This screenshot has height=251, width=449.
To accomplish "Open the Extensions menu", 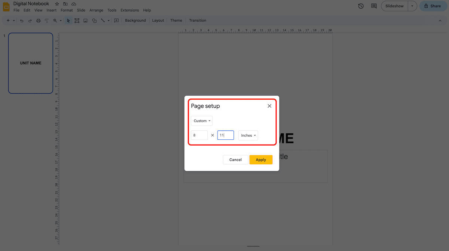I will tap(130, 10).
